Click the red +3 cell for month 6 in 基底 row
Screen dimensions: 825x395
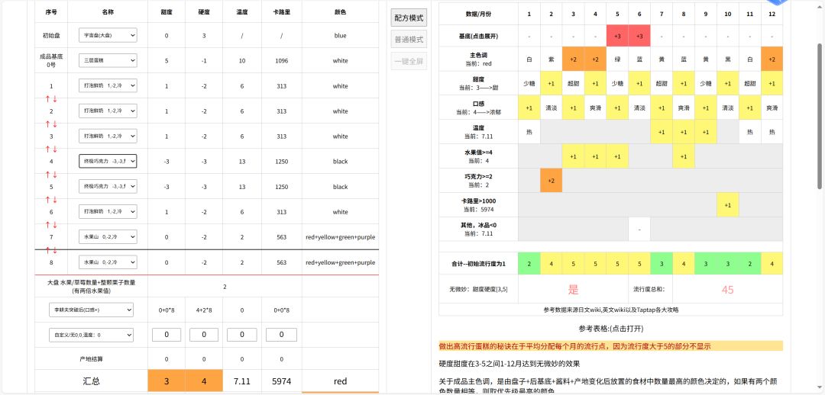point(639,37)
